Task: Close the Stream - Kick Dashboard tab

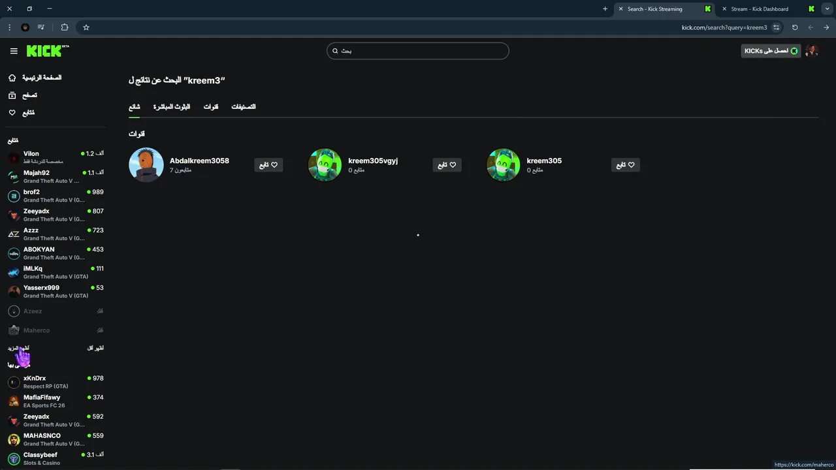Action: click(x=724, y=9)
